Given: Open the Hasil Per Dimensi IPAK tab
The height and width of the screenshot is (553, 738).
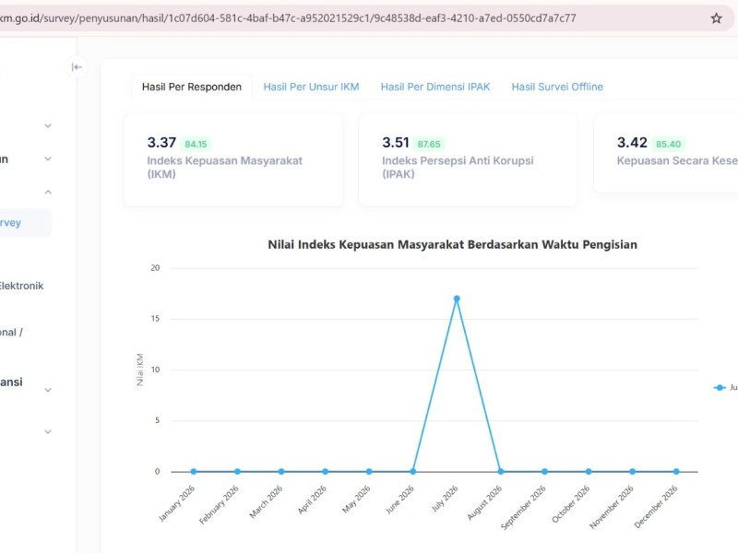Looking at the screenshot, I should point(435,87).
